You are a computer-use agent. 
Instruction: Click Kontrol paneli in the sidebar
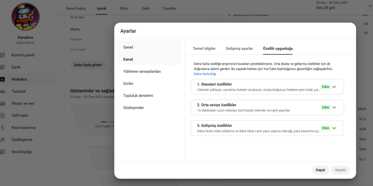coord(23,55)
